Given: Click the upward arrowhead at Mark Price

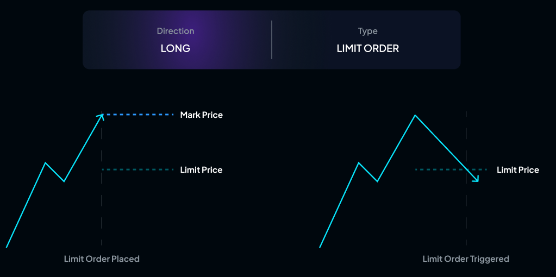Looking at the screenshot, I should tap(101, 116).
